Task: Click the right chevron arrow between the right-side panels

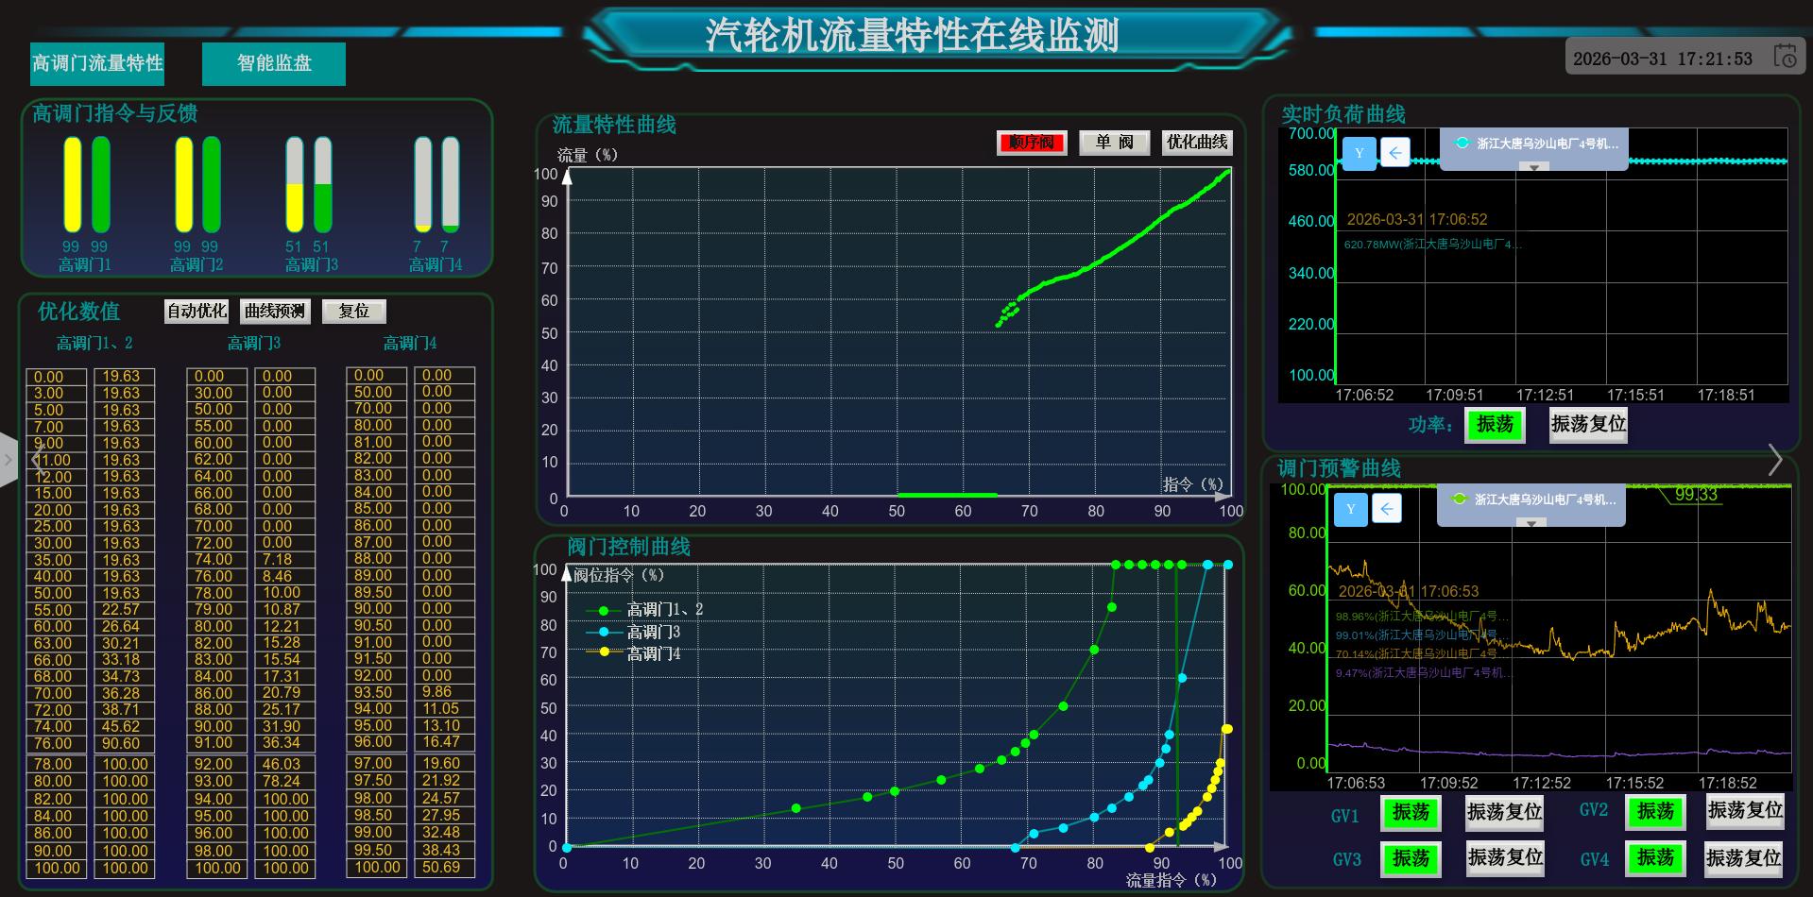Action: (x=1775, y=460)
